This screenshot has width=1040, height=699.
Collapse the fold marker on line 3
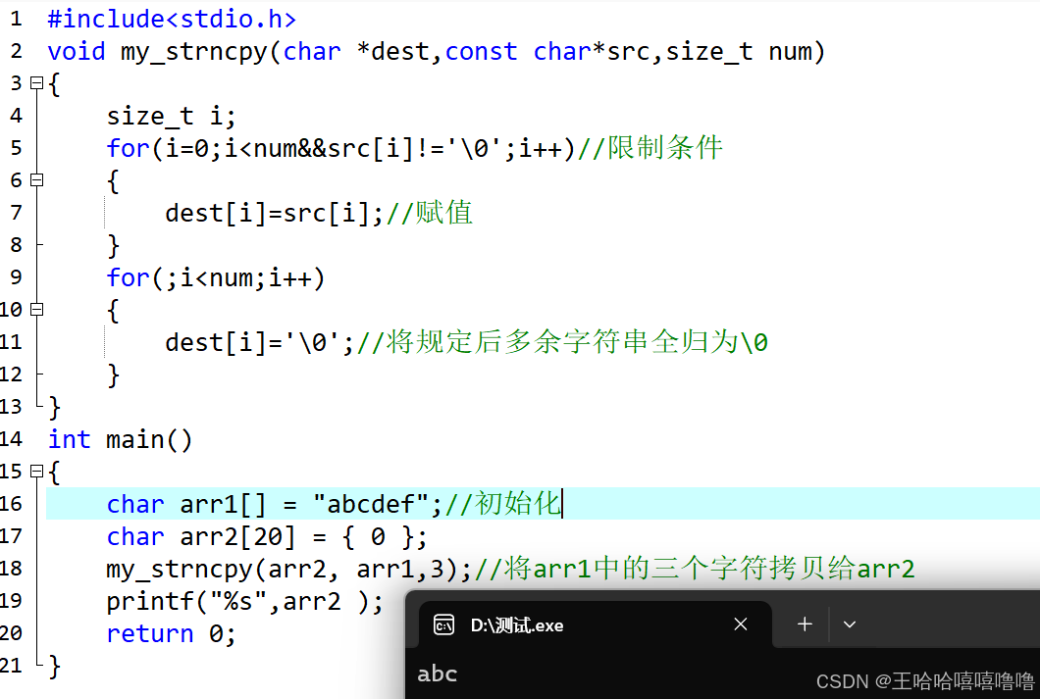point(37,82)
